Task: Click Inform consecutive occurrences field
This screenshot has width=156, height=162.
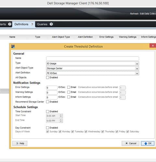Action: (x=123, y=98)
